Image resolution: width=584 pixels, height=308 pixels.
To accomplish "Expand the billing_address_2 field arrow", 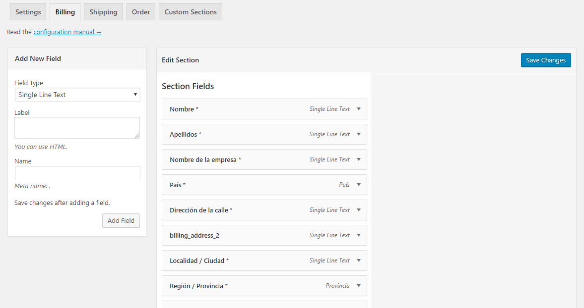I will (359, 235).
